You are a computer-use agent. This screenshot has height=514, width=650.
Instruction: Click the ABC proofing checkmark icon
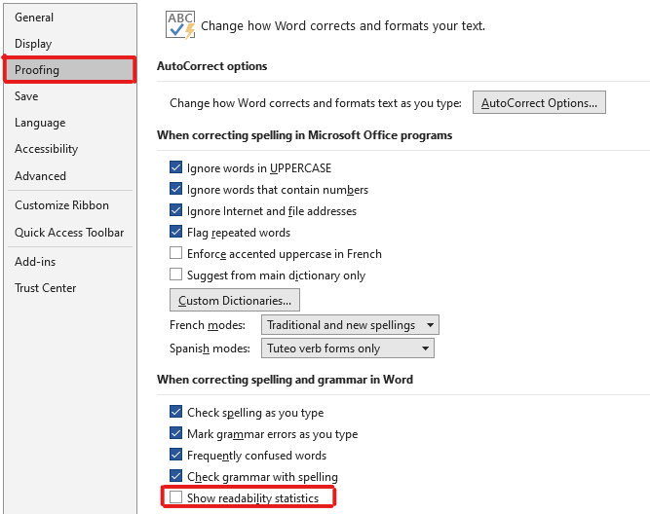pos(180,25)
